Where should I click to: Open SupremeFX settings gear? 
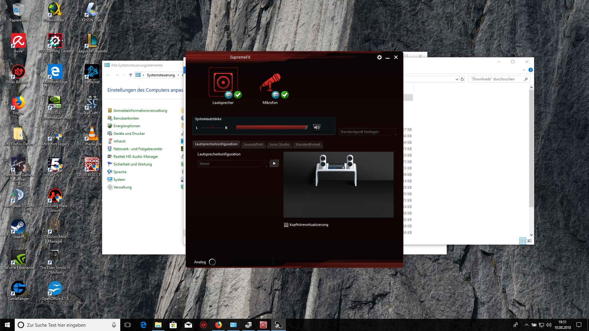(x=379, y=57)
